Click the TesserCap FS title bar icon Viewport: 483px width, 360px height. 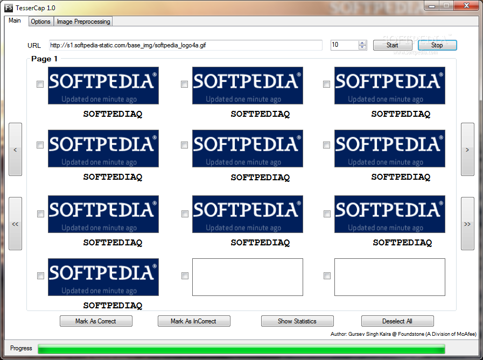pyautogui.click(x=9, y=8)
